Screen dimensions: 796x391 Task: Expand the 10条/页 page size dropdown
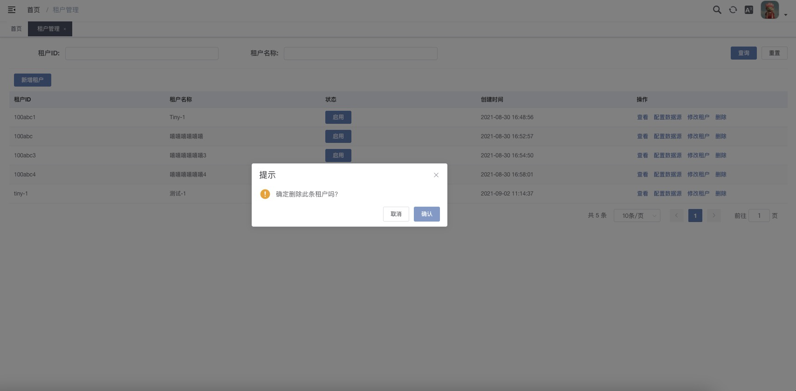pyautogui.click(x=637, y=216)
